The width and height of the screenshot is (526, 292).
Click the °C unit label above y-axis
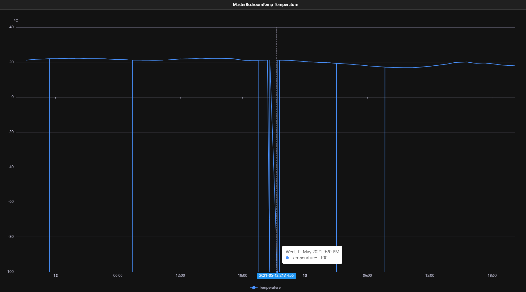[x=16, y=21]
